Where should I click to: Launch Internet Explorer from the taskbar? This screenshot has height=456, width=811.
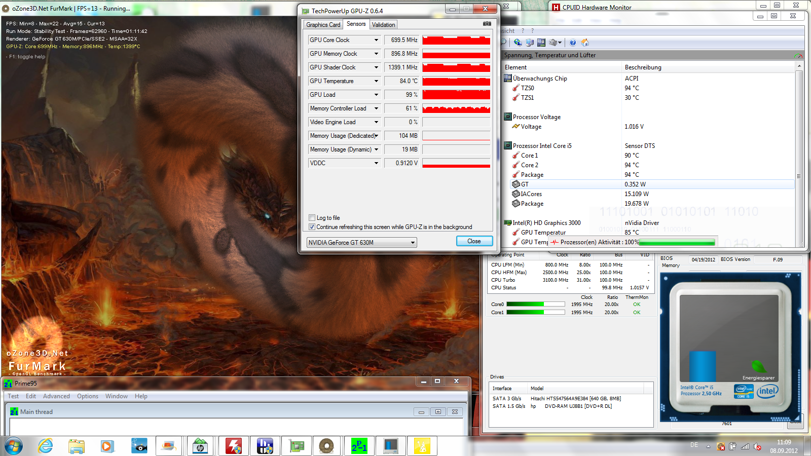tap(46, 446)
